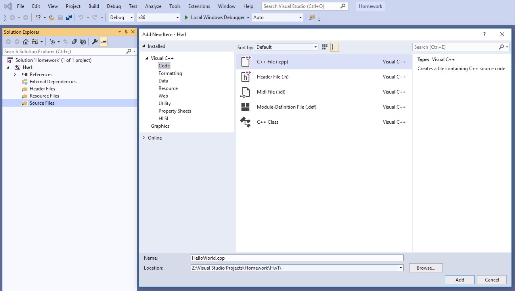
Task: Select the C++ File (.cpp) template
Action: pos(324,62)
